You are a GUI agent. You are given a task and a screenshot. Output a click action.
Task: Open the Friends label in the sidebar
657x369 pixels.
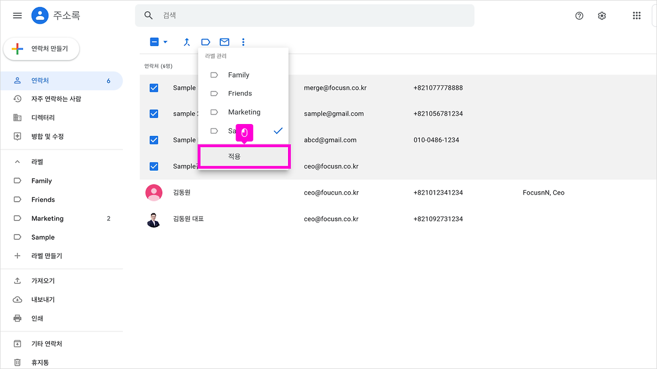pos(62,200)
